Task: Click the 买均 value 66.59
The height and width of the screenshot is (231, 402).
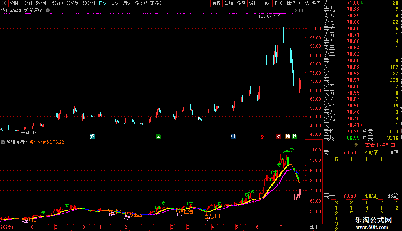Action: click(353, 138)
